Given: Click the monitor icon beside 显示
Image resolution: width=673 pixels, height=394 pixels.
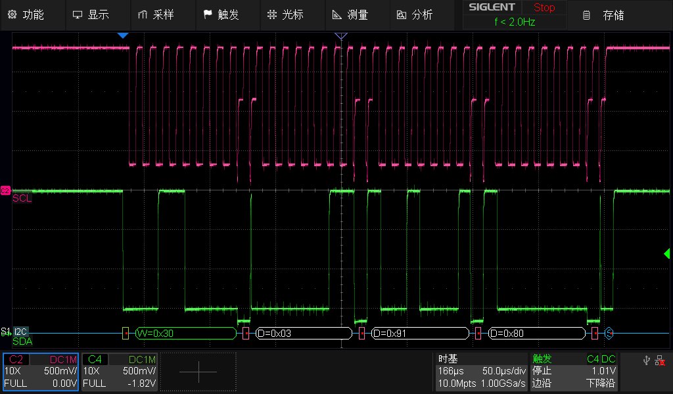Looking at the screenshot, I should tap(78, 15).
